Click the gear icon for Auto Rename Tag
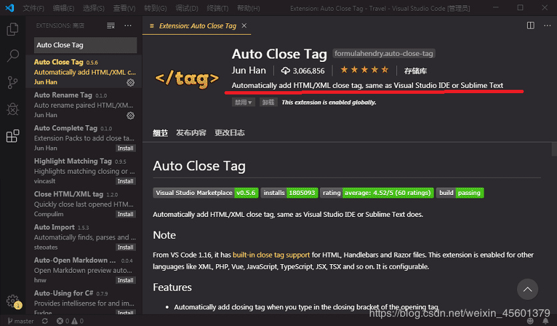This screenshot has height=326, width=557. click(x=131, y=115)
